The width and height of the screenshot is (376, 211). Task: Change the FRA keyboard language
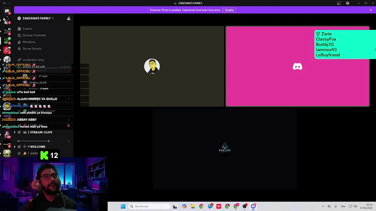coord(343,206)
